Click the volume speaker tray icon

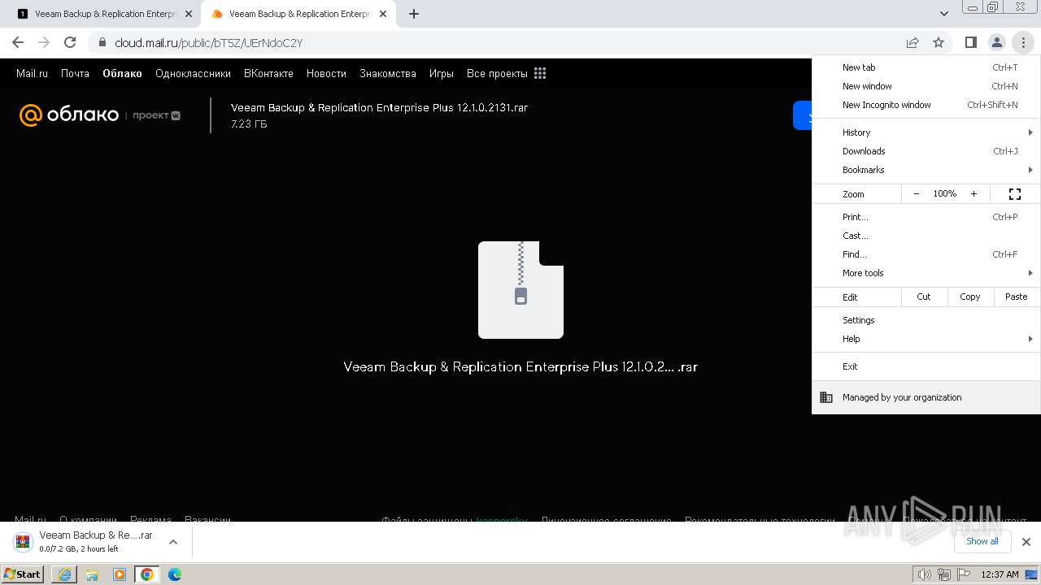pos(924,574)
